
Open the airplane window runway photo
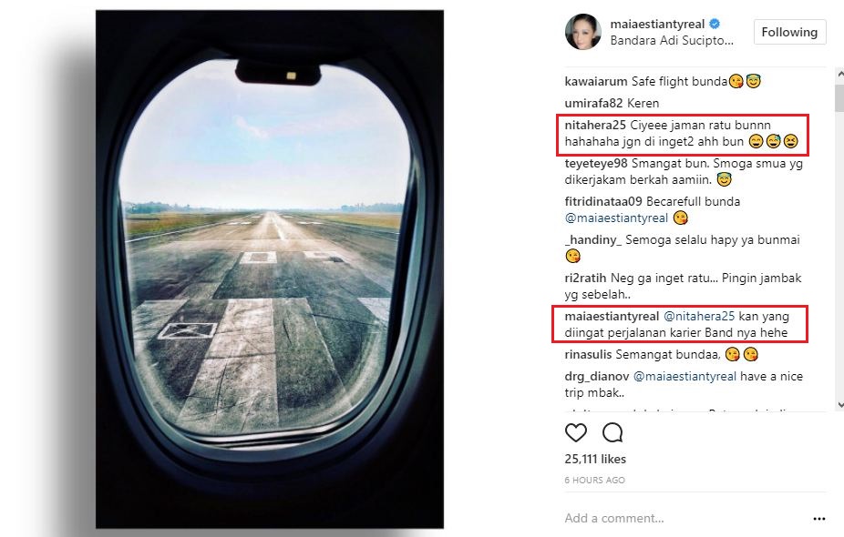tap(270, 268)
